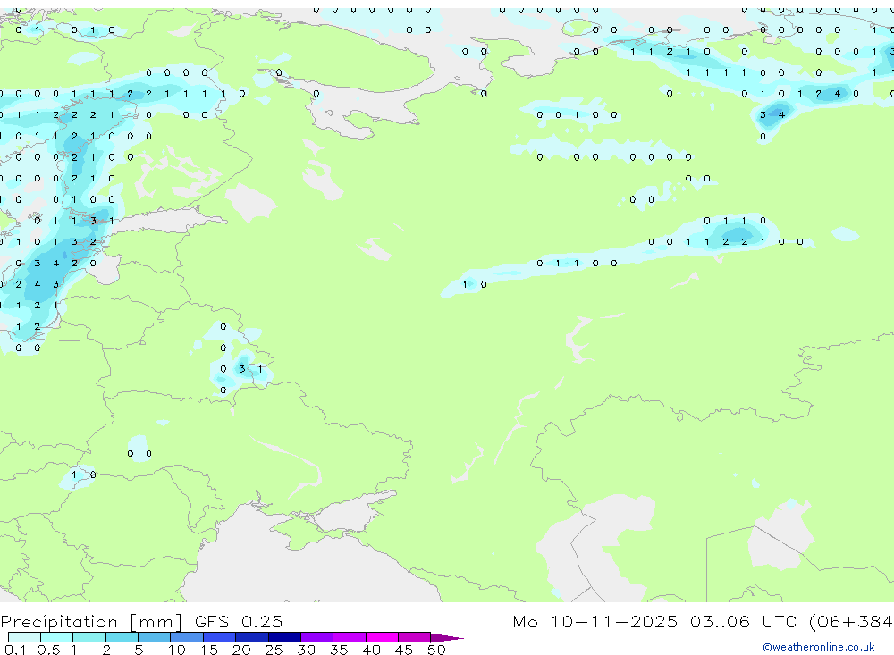894x655 pixels.
Task: Select the "GFS 0.25" model label
Action: coord(239,621)
